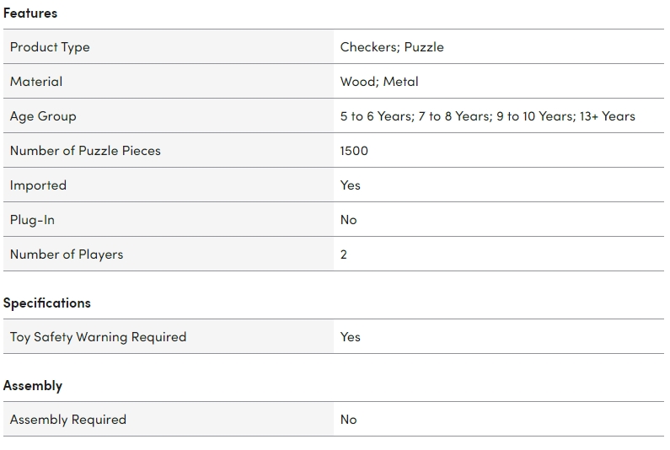The width and height of the screenshot is (670, 450).
Task: Select the Assembly Required label
Action: (68, 420)
